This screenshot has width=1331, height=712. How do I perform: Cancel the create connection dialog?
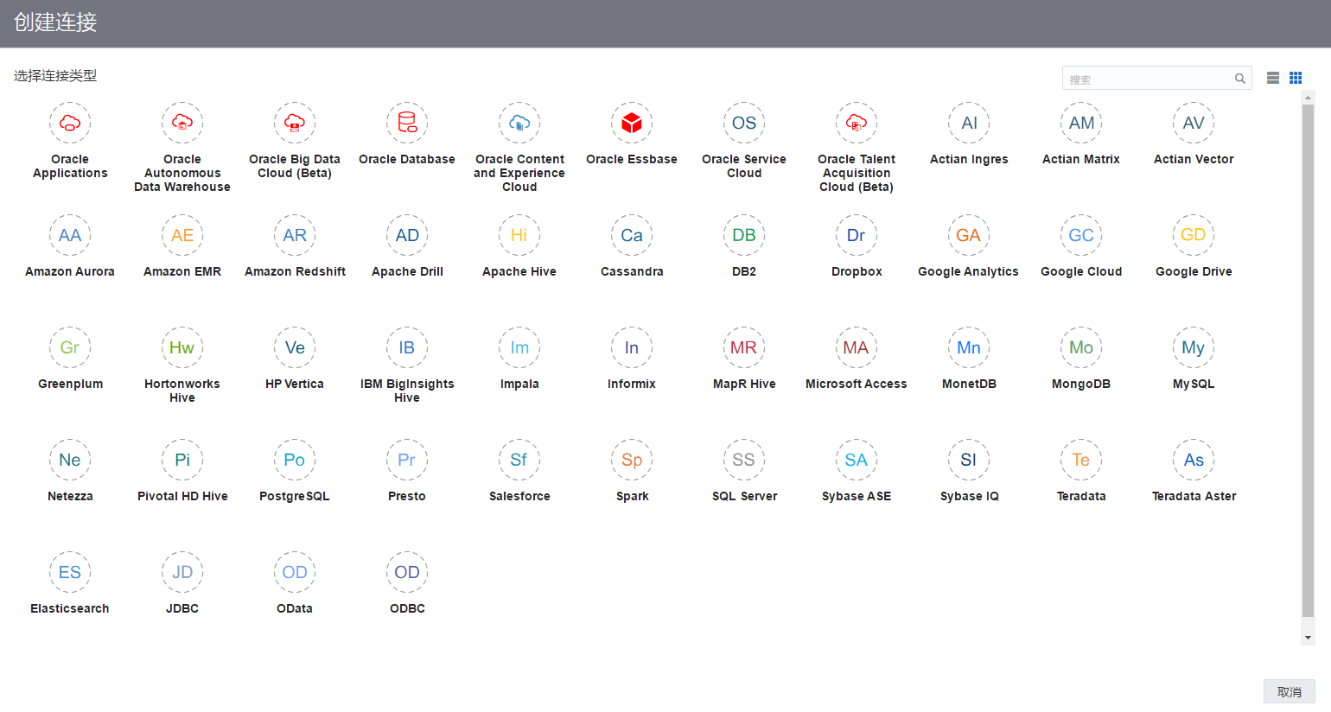pos(1289,691)
